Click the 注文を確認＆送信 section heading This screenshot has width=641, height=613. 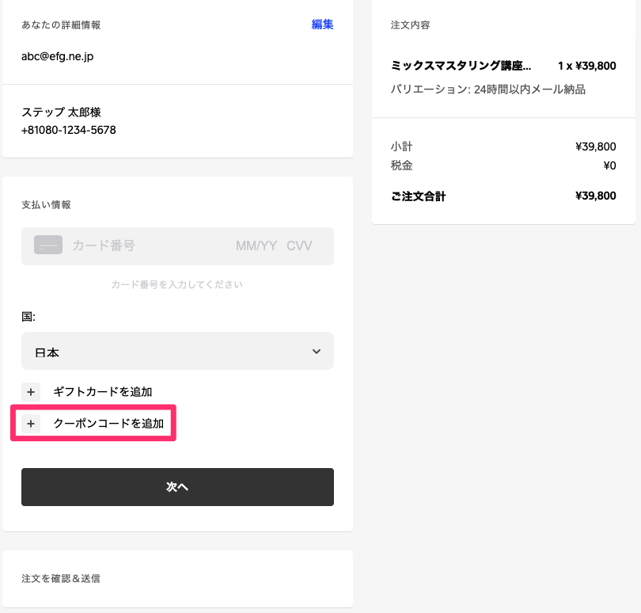[61, 578]
